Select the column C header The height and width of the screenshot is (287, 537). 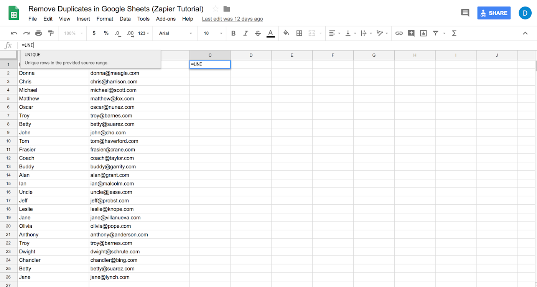click(x=210, y=55)
